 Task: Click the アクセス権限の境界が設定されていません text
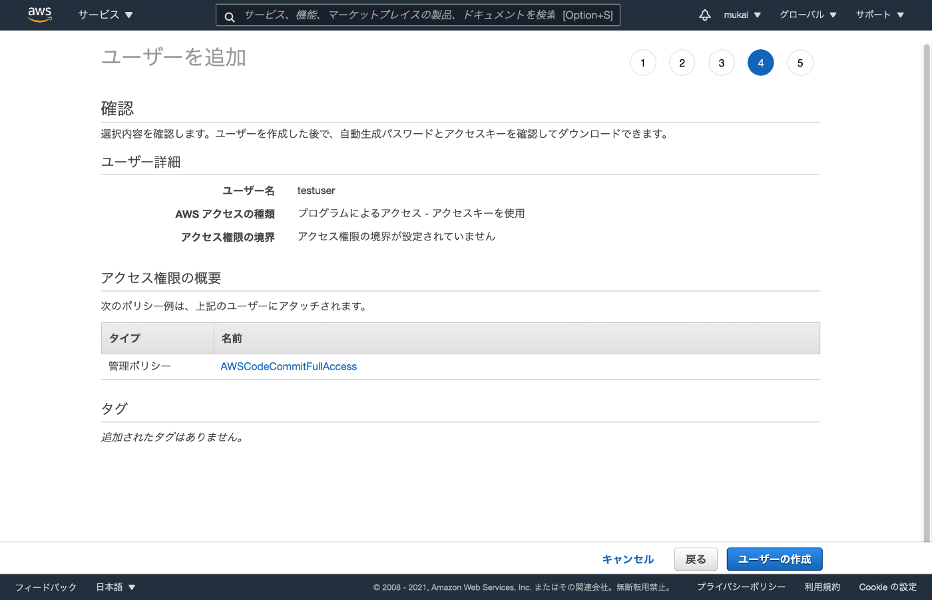396,236
